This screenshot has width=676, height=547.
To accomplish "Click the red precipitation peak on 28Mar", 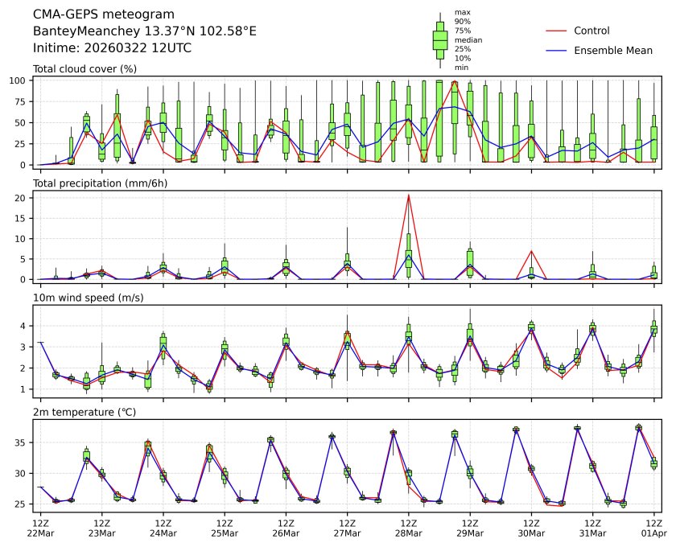I will (x=409, y=195).
